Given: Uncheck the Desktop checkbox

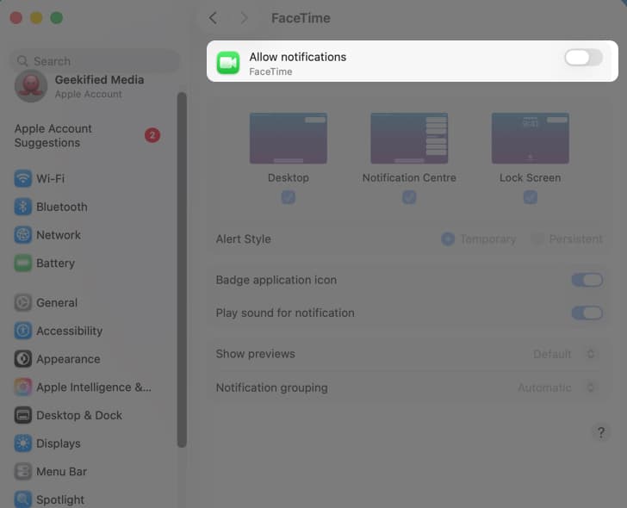Looking at the screenshot, I should click(289, 197).
